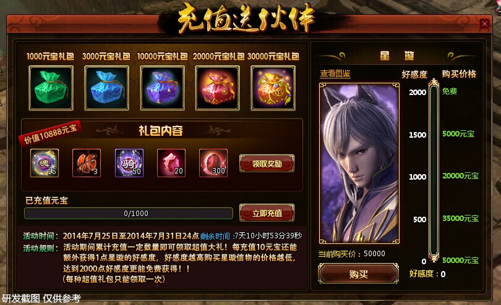The width and height of the screenshot is (501, 305).
Task: Close the 充值送伙伴 event window
Action: [x=484, y=23]
